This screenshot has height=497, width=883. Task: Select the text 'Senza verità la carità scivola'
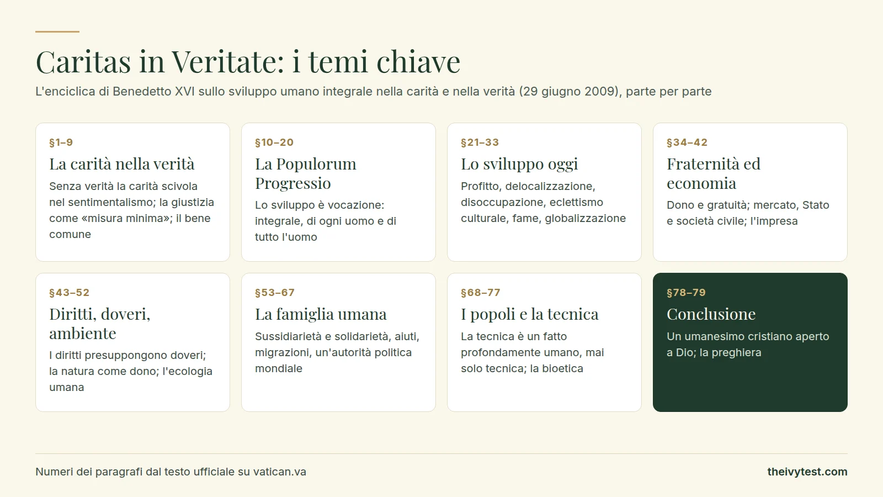(x=123, y=186)
